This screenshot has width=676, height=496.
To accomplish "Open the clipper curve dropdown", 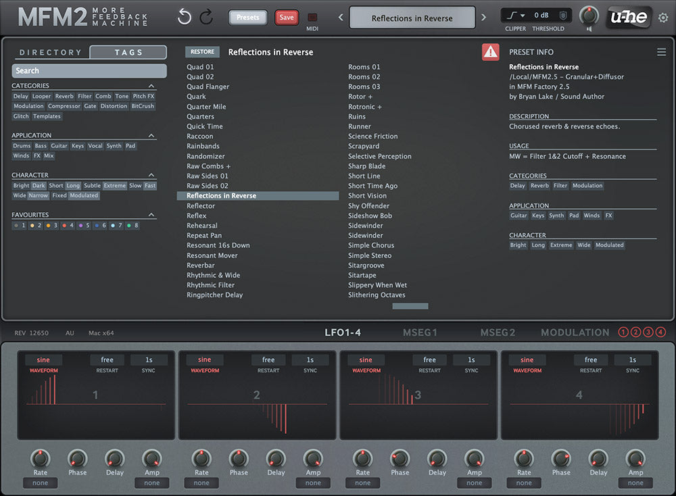I will [516, 16].
